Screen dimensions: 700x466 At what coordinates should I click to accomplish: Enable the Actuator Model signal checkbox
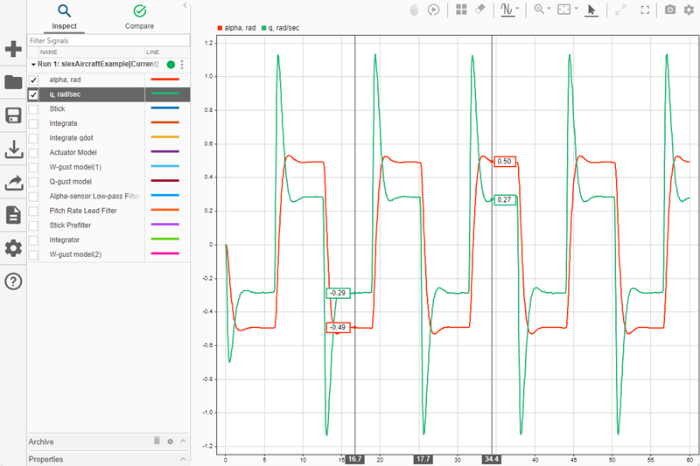(x=33, y=152)
